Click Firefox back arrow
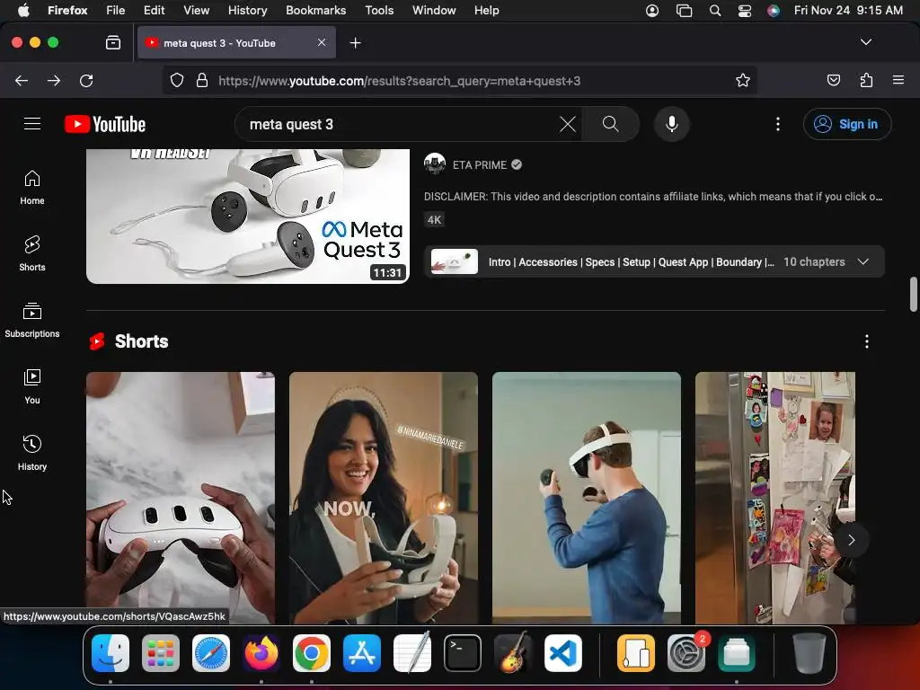920x690 pixels. (x=22, y=80)
